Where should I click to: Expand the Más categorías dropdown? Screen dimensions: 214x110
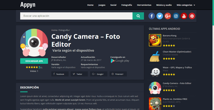coord(186,5)
